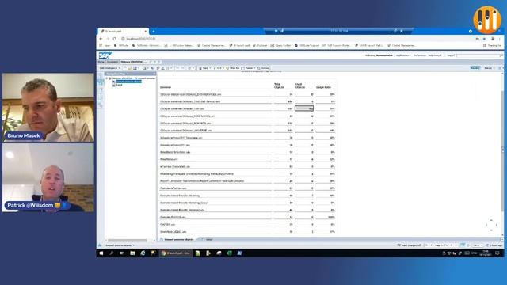Screen dimensions: 507x285
Task: Click the Chrome profile avatar icon
Action: pos(493,39)
